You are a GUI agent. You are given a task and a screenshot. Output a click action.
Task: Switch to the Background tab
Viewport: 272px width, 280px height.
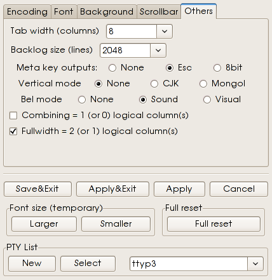coord(107,12)
